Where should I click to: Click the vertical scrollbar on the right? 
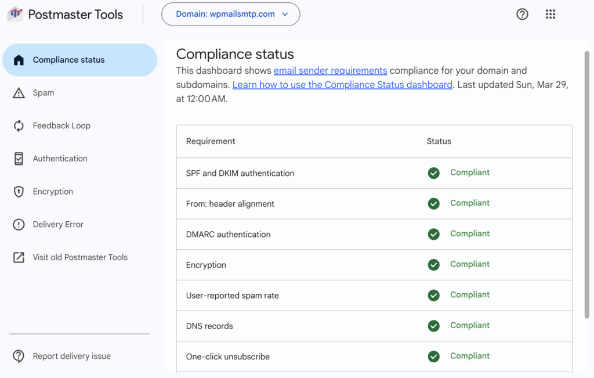586,185
